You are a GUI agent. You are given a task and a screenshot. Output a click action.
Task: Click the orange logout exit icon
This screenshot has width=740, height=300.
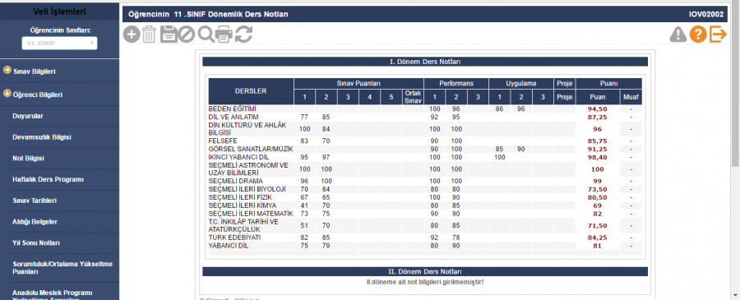click(x=718, y=35)
